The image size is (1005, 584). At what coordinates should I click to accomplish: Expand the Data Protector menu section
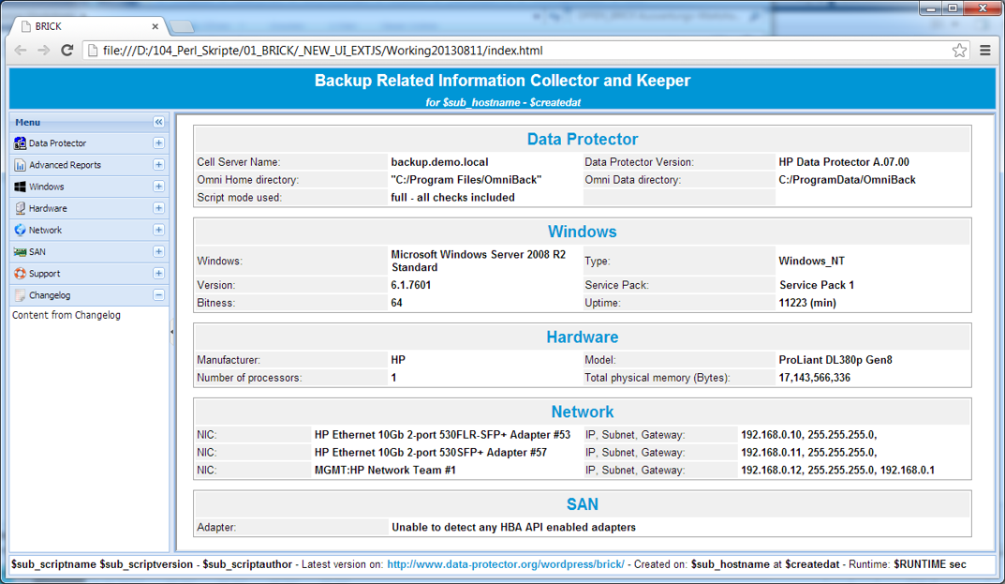(x=158, y=143)
